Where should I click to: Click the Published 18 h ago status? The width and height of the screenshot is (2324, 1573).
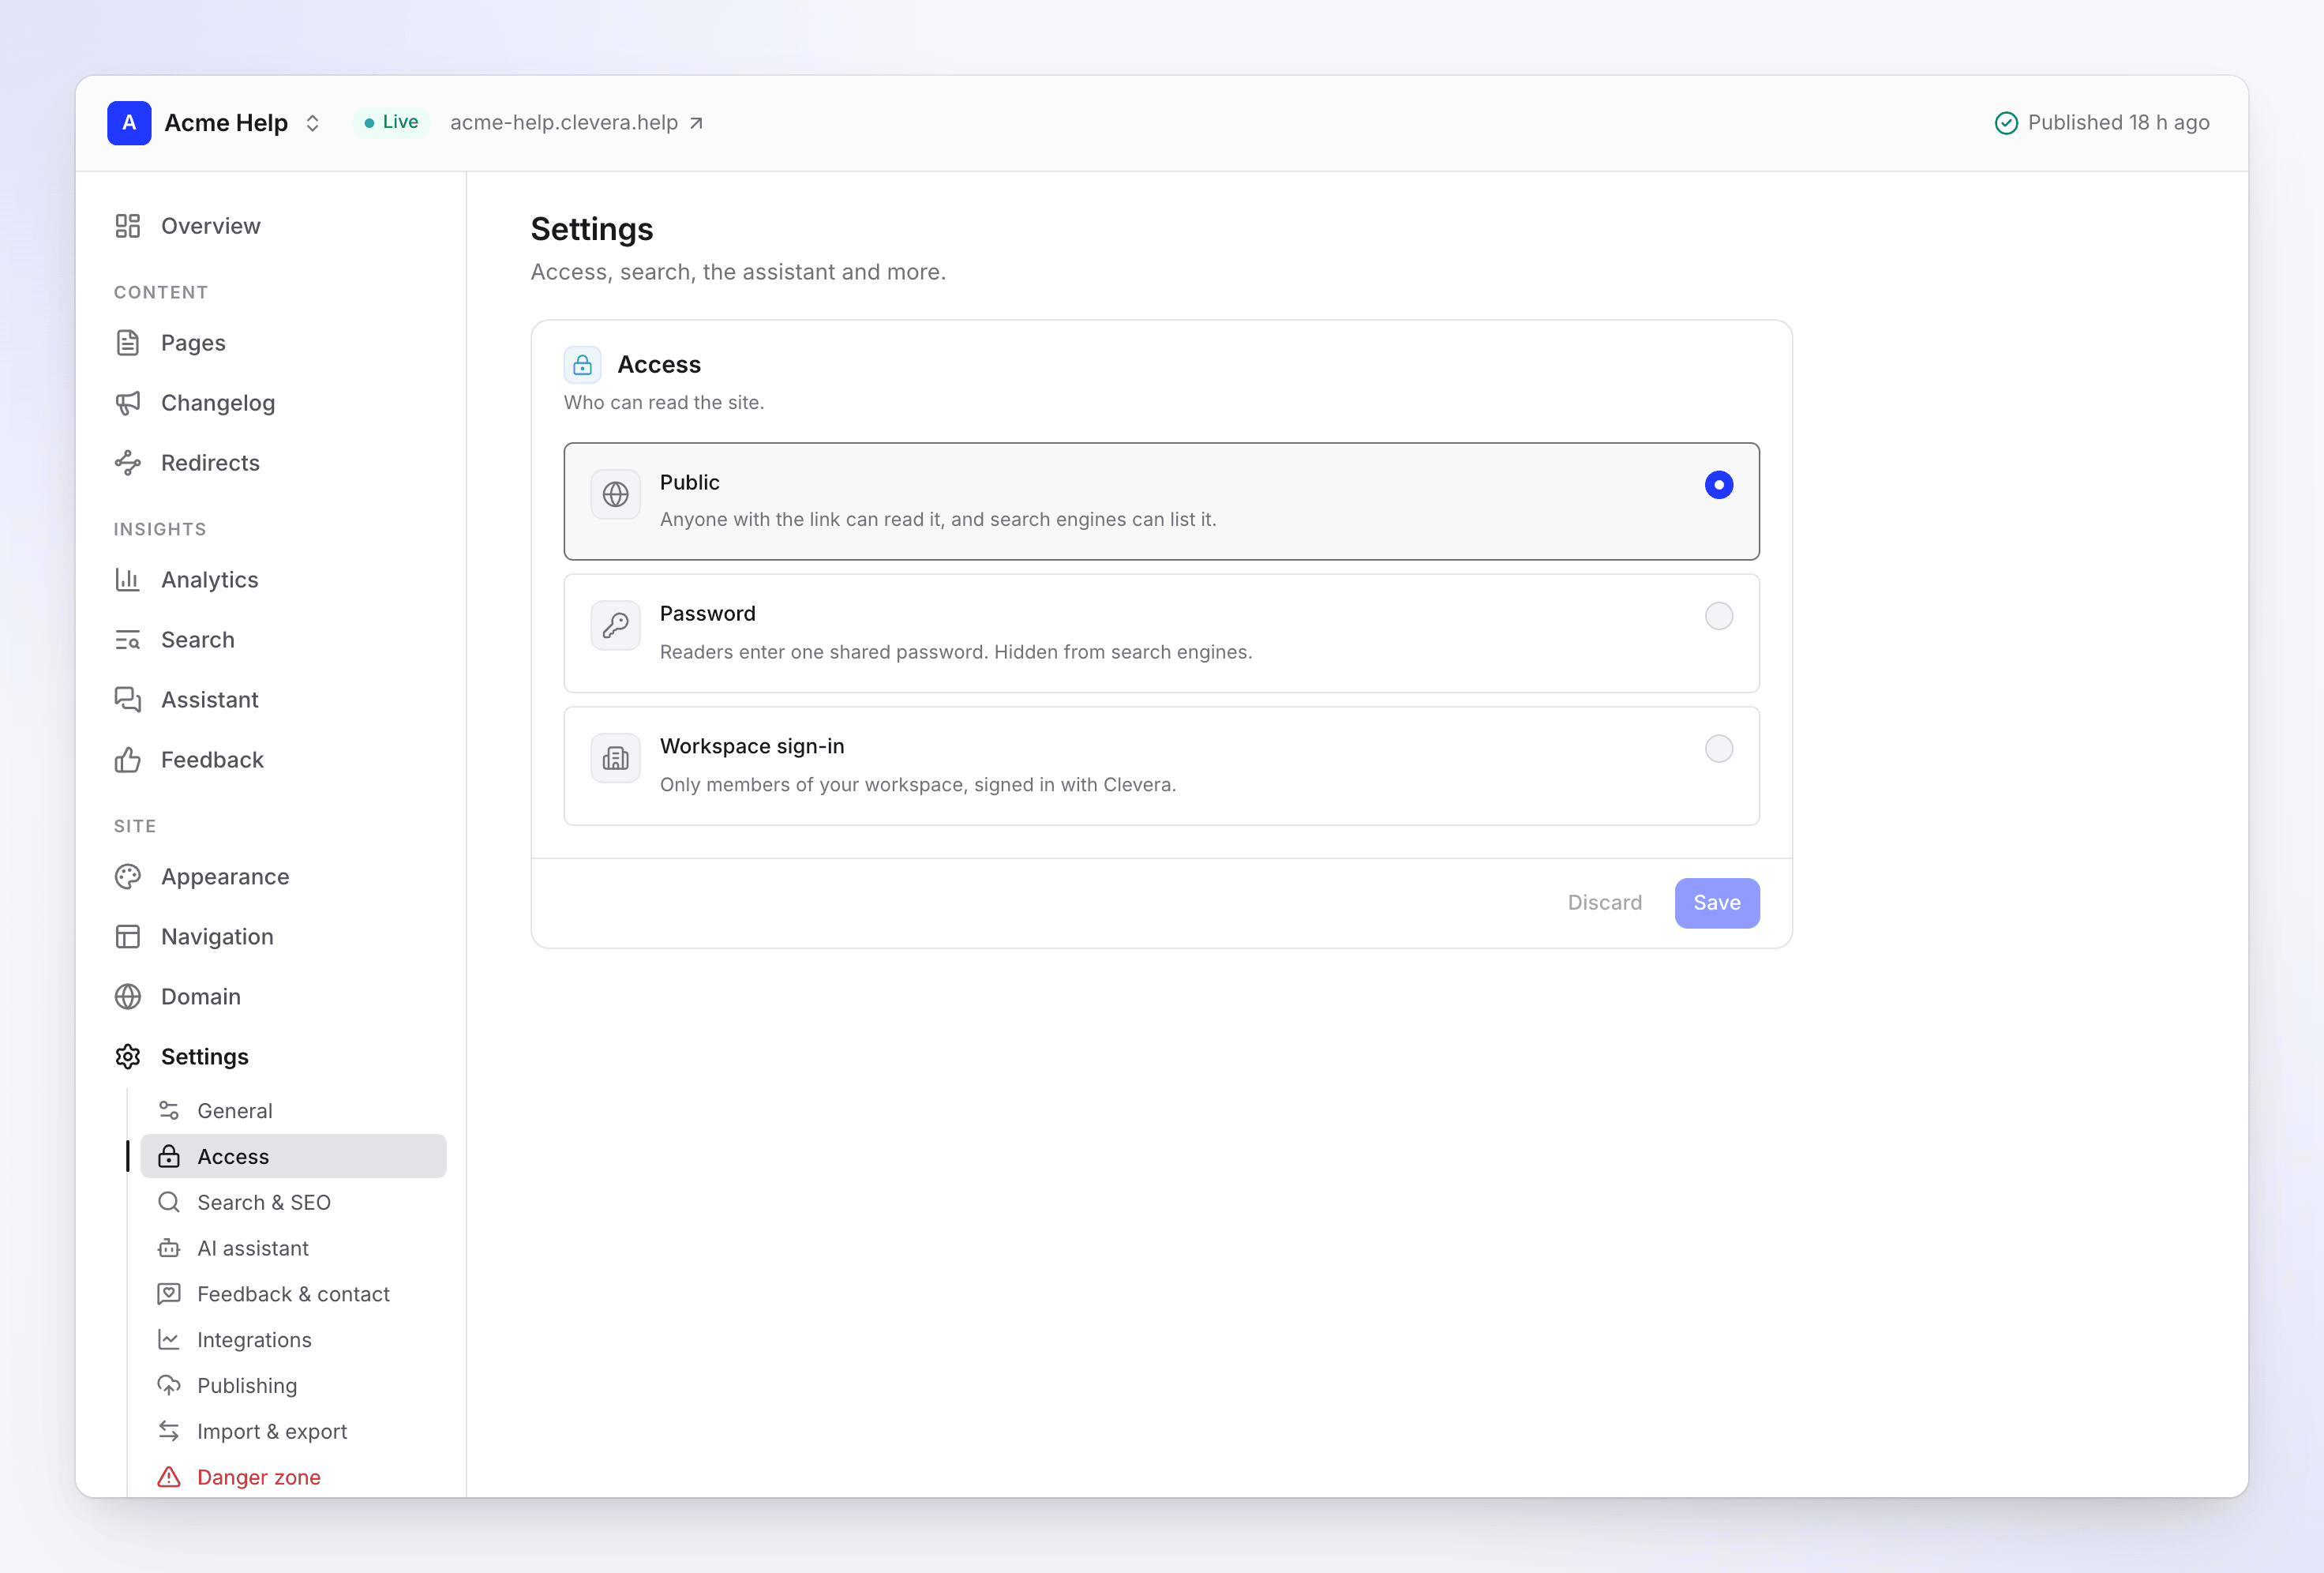point(2103,122)
